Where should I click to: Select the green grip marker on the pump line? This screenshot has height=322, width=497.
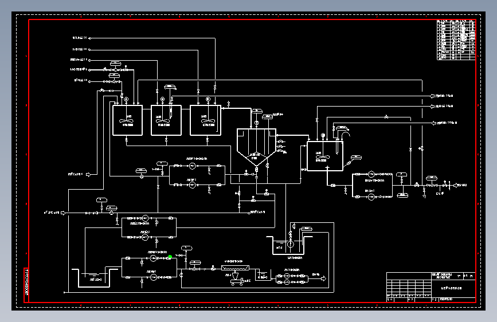tap(170, 257)
